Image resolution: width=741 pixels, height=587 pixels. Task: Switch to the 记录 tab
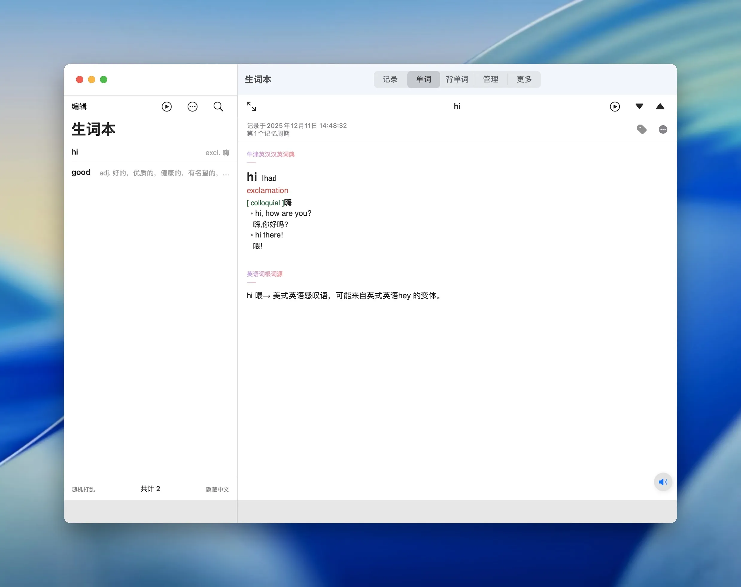390,79
